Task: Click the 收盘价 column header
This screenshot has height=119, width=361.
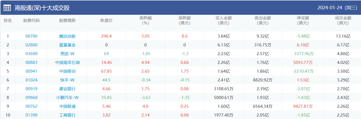Action: (106, 21)
